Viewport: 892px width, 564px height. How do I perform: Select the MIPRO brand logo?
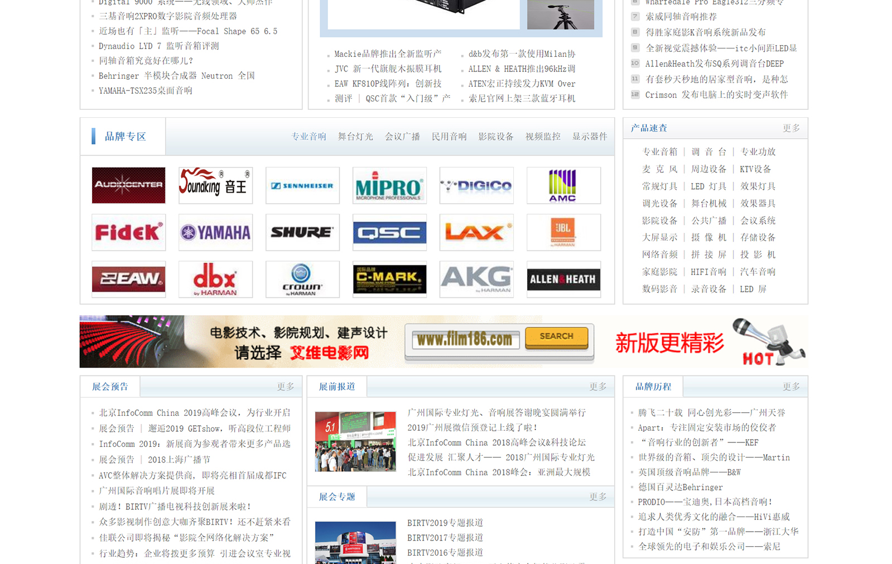(x=389, y=185)
